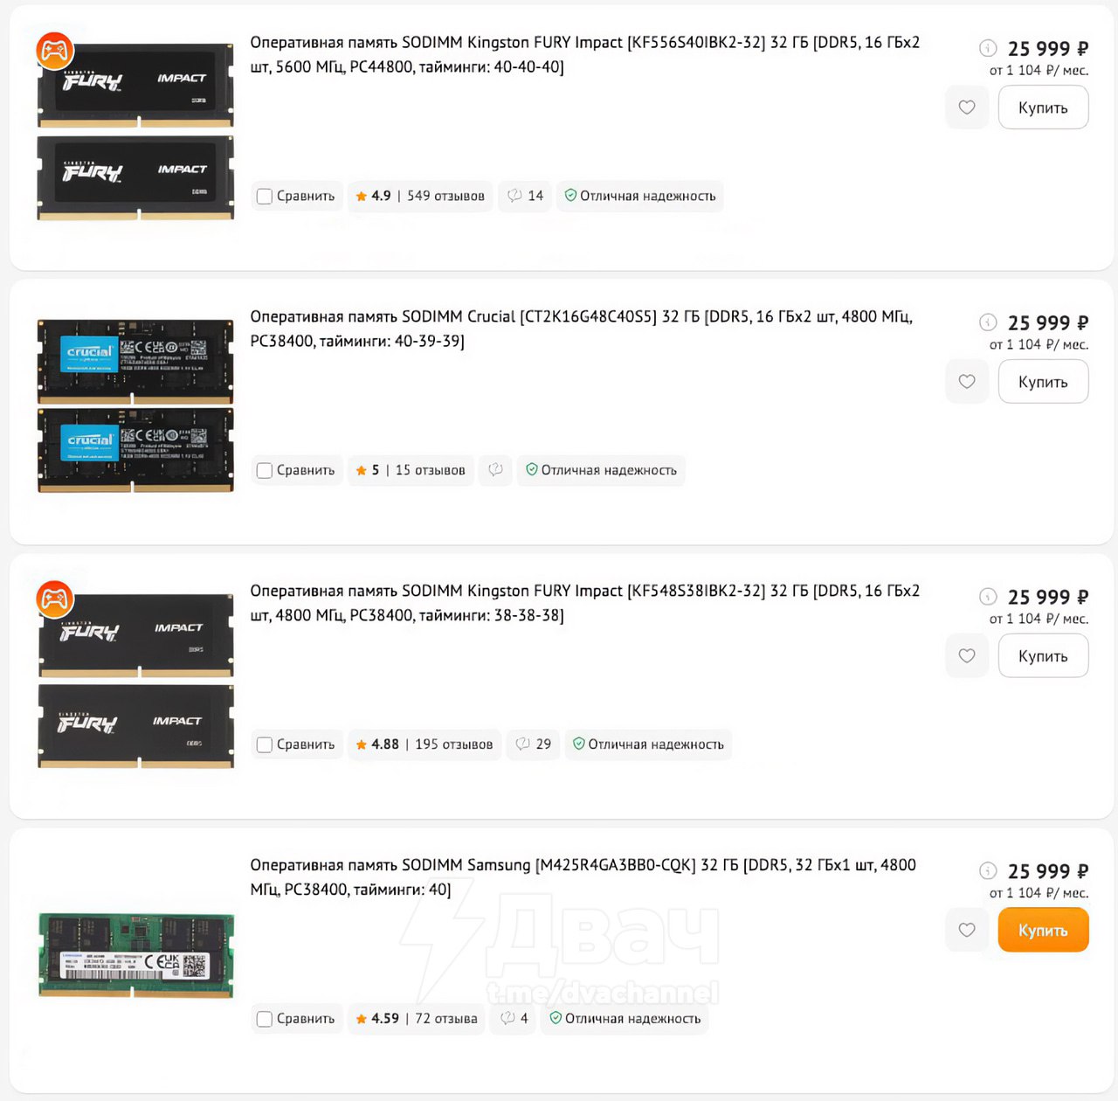Open price info icon for Samsung memory

pos(988,870)
